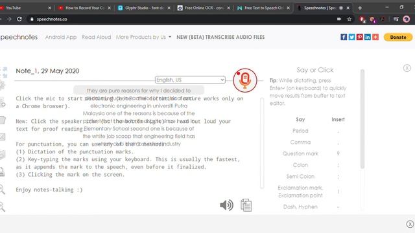Switch to the Free Online OCR tab
Image resolution: width=415 pixels, height=233 pixels.
(x=204, y=8)
